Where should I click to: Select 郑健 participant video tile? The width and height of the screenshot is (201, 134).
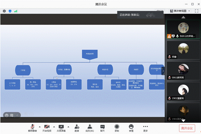pos(183,50)
